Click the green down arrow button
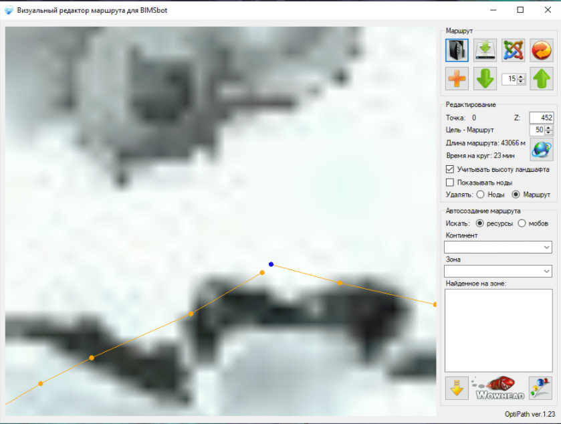The height and width of the screenshot is (424, 561). coord(485,79)
